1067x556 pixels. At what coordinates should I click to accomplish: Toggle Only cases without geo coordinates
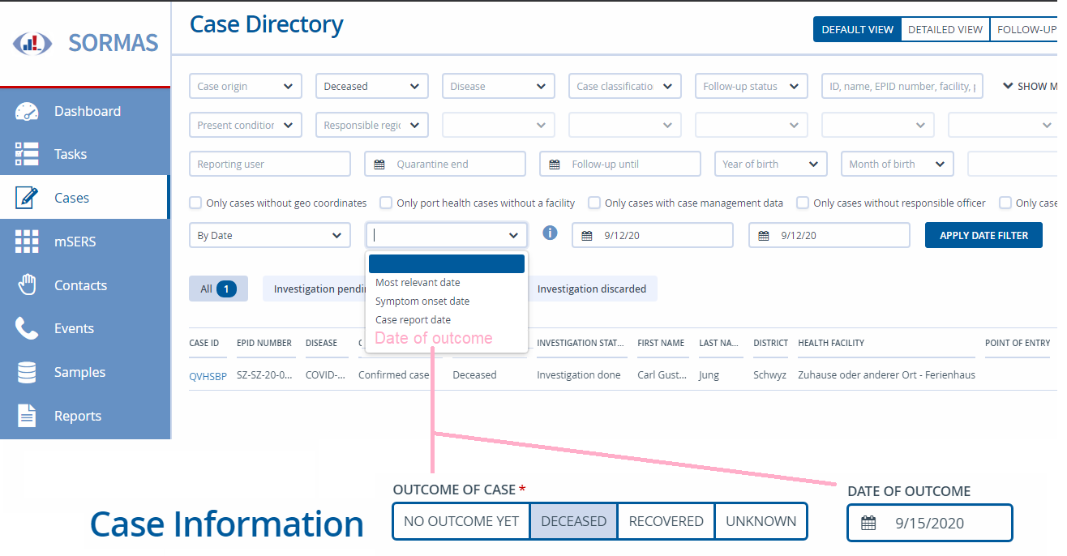pos(195,203)
